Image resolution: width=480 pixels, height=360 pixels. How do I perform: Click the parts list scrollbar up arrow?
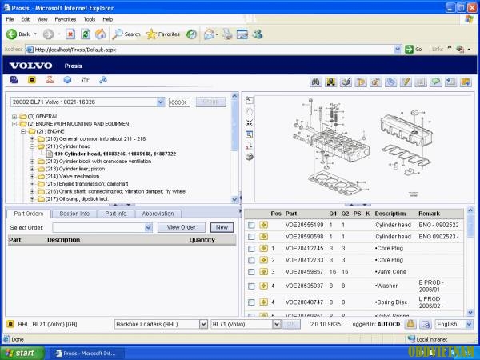[x=470, y=210]
